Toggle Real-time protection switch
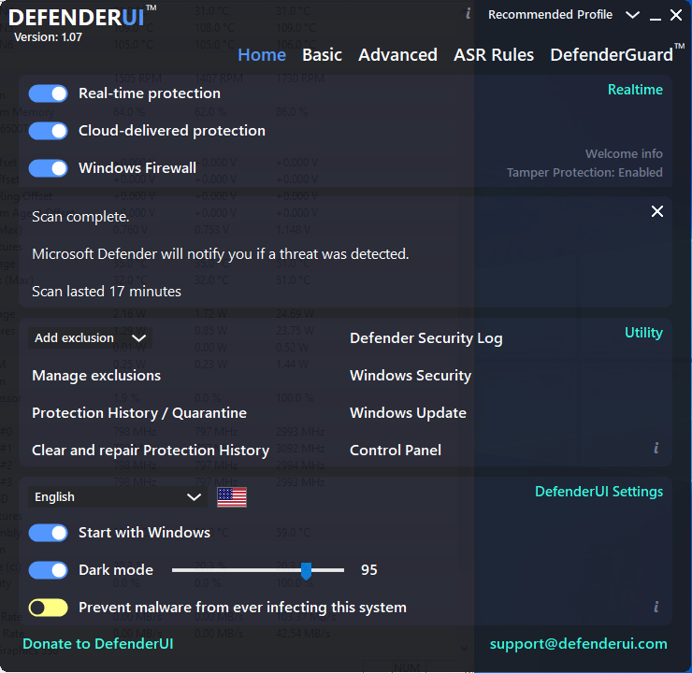Screen dimensions: 692x673 pos(48,93)
